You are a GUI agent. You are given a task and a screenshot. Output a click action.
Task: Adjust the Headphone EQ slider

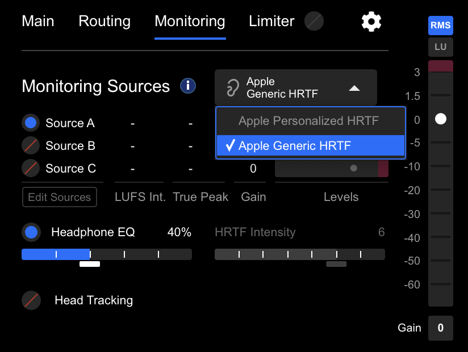pyautogui.click(x=89, y=254)
